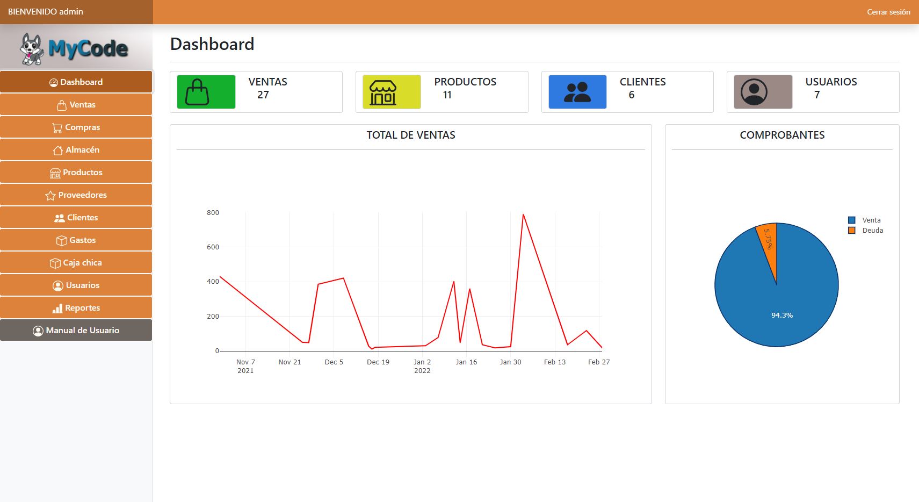
Task: Click the house icon beside Almacén
Action: click(x=57, y=150)
